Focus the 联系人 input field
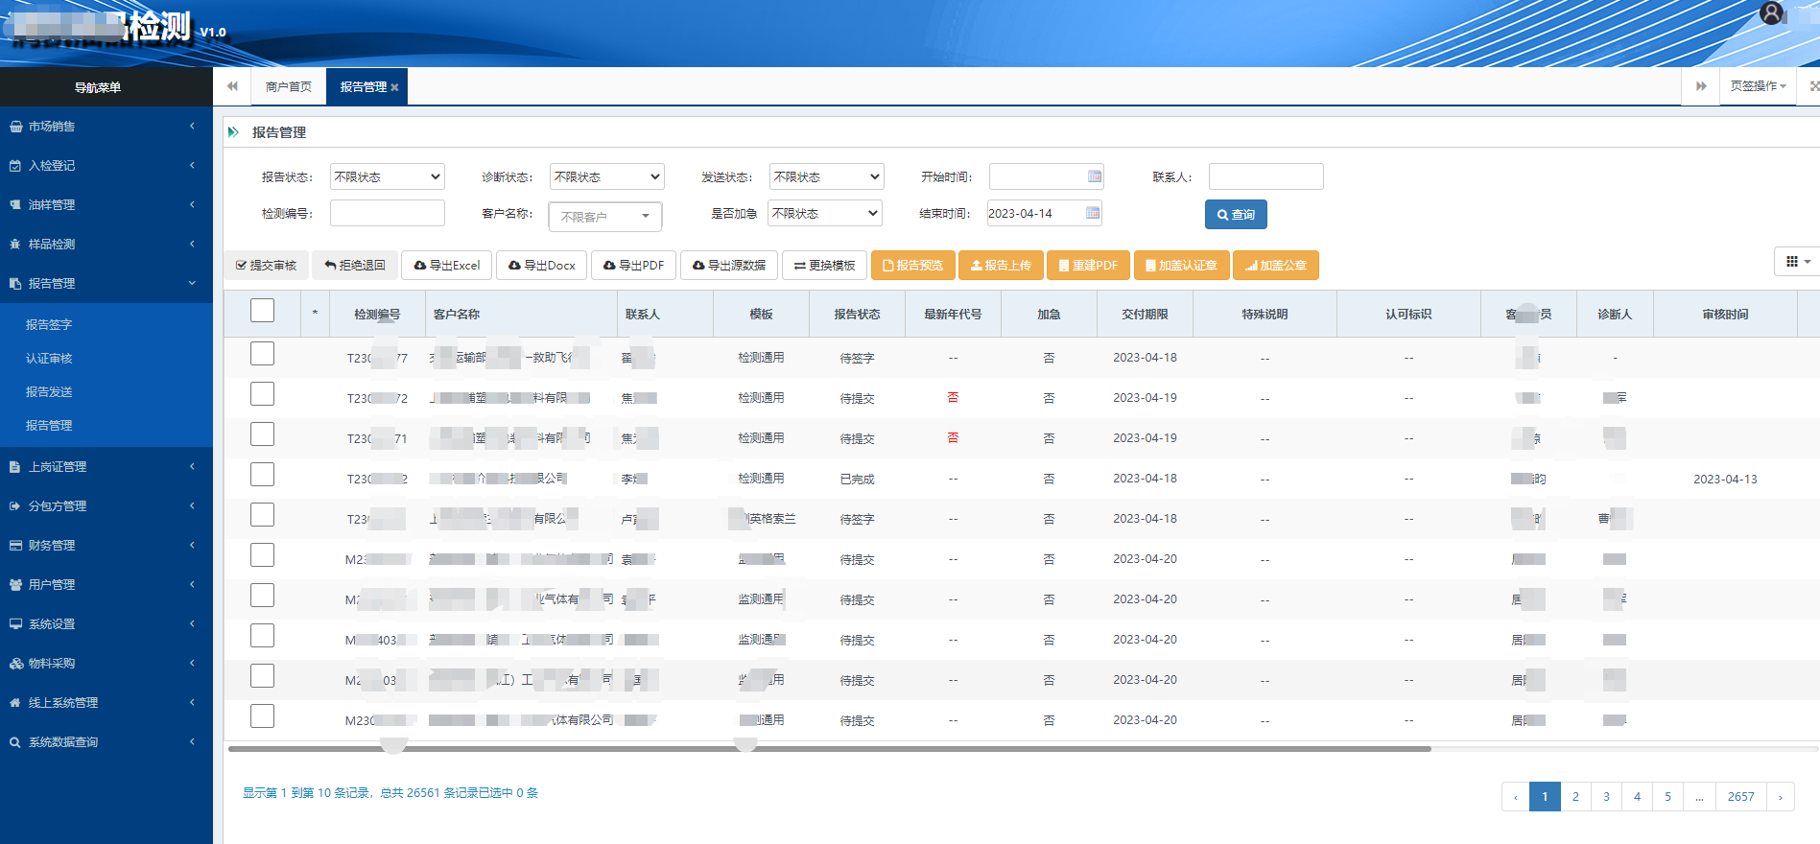1820x844 pixels. tap(1266, 176)
